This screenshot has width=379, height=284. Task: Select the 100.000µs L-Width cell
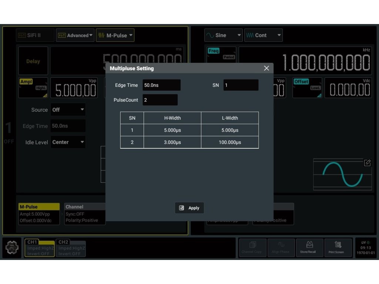click(229, 142)
